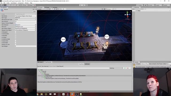Click Run All in Test Runner
The image size is (171, 96).
[39, 66]
